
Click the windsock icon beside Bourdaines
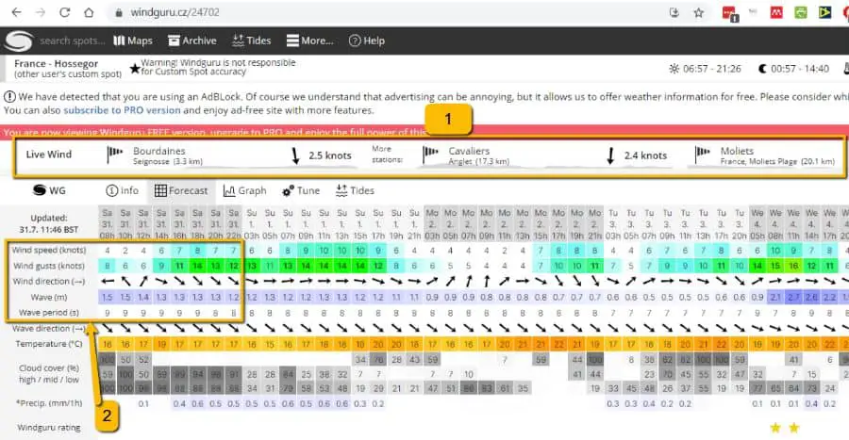coord(115,155)
